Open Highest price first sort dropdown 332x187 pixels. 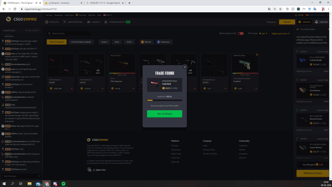pyautogui.click(x=281, y=34)
